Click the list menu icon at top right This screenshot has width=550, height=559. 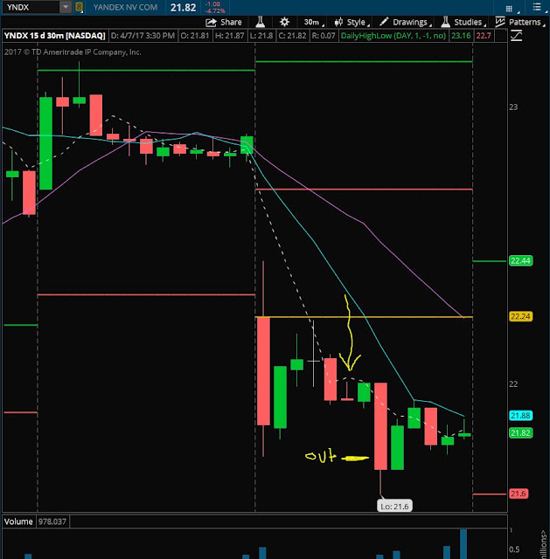(x=537, y=7)
